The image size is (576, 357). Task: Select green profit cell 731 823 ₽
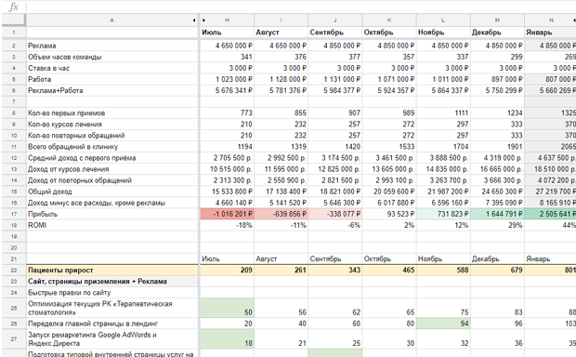(443, 214)
